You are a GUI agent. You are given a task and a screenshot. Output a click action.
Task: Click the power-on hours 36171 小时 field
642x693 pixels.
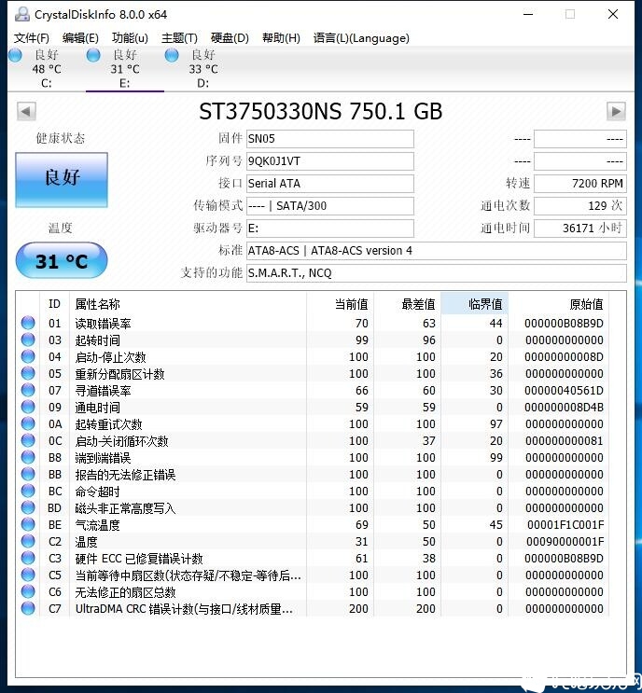pyautogui.click(x=580, y=229)
